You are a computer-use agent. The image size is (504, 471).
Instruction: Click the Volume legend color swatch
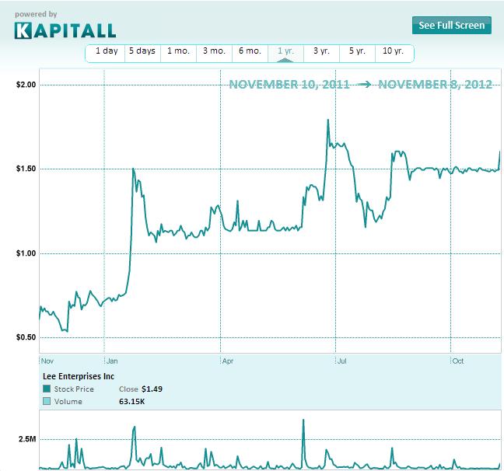[47, 402]
